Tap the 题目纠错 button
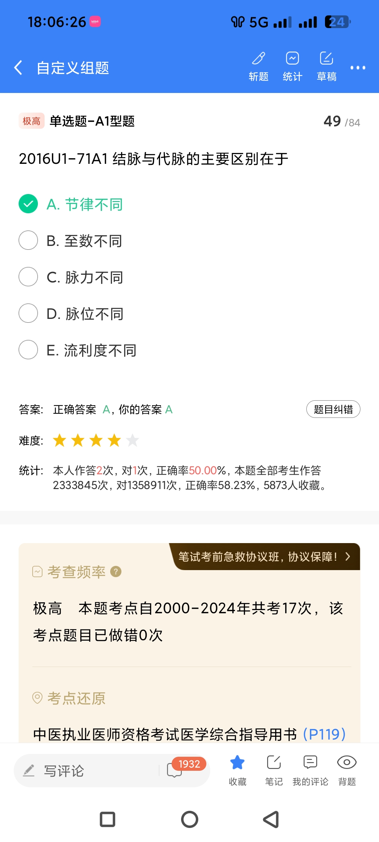Viewport: 379px width, 842px height. click(333, 409)
